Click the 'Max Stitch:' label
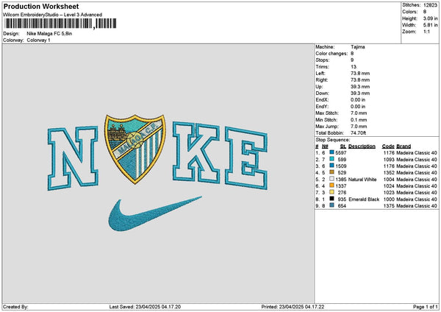The height and width of the screenshot is (312, 441). 327,113
